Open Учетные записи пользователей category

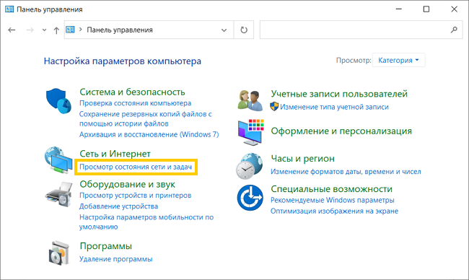click(339, 94)
